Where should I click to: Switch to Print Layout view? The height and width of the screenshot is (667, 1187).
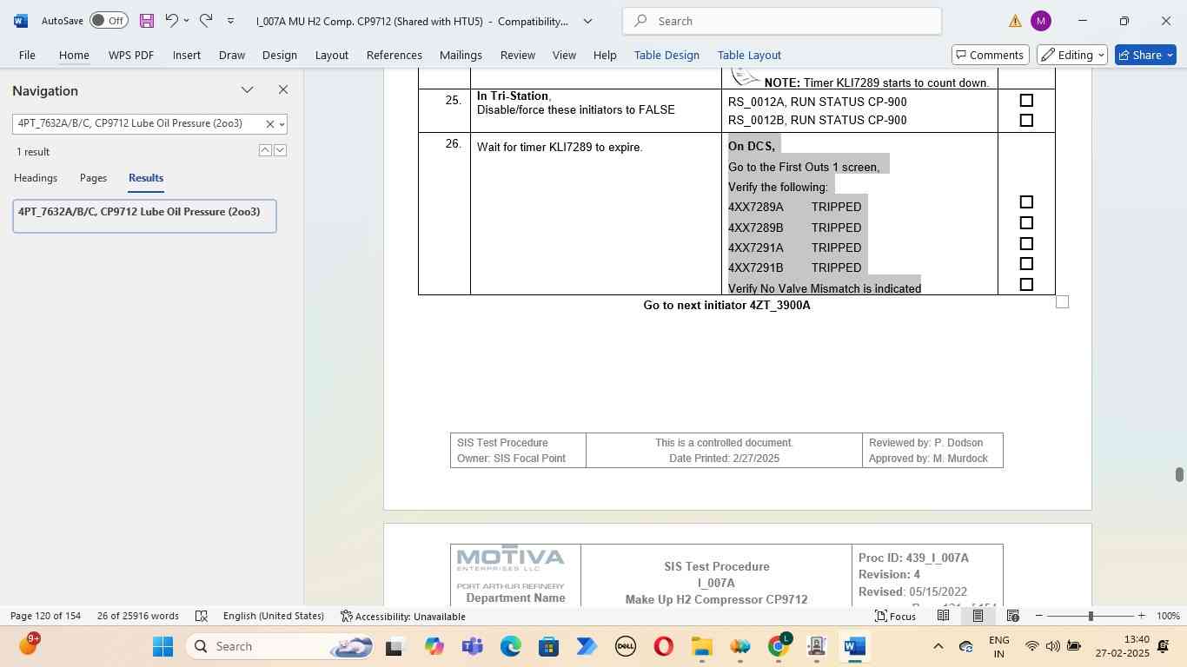978,616
